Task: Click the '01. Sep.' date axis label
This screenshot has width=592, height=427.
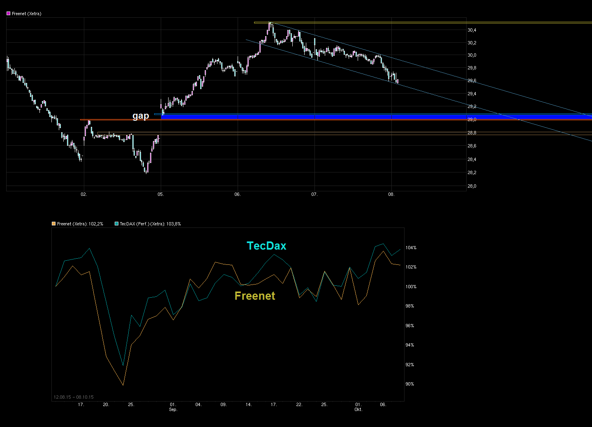Action: (173, 407)
